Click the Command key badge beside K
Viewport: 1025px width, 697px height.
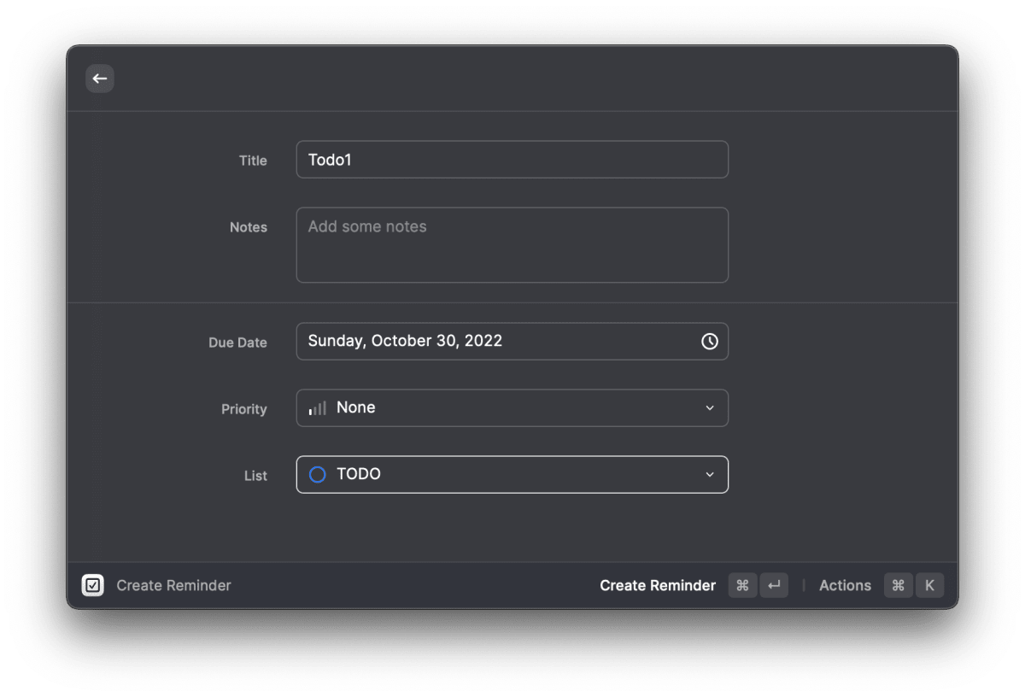(x=898, y=585)
